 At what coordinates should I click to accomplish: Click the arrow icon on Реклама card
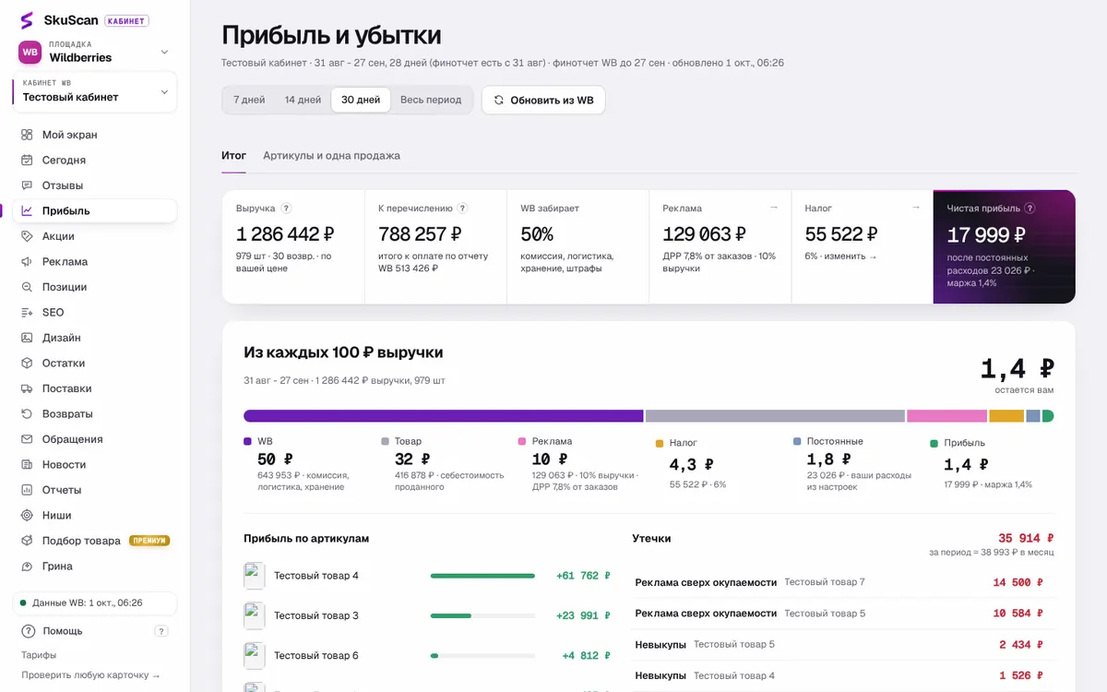(x=774, y=208)
